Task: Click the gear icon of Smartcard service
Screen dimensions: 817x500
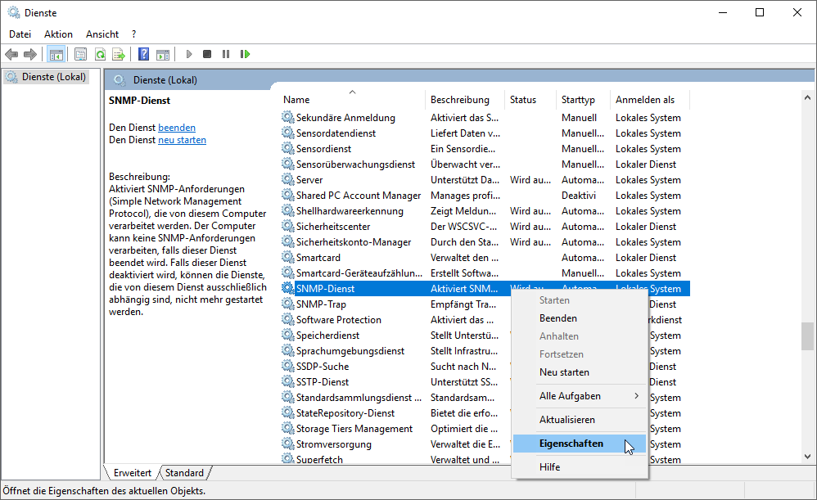Action: click(x=287, y=257)
